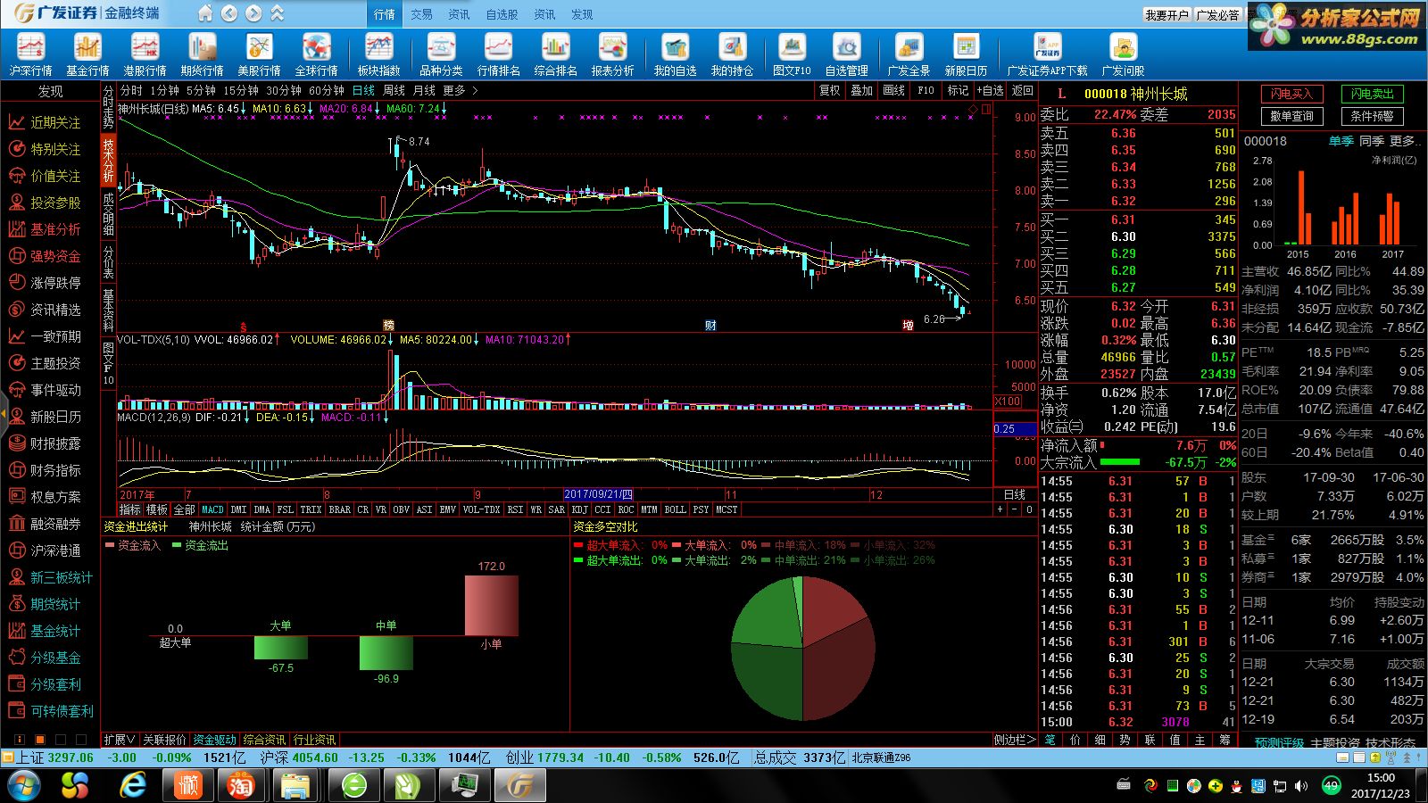1428x803 pixels.
Task: Click 我要开户 open account button
Action: (1167, 15)
